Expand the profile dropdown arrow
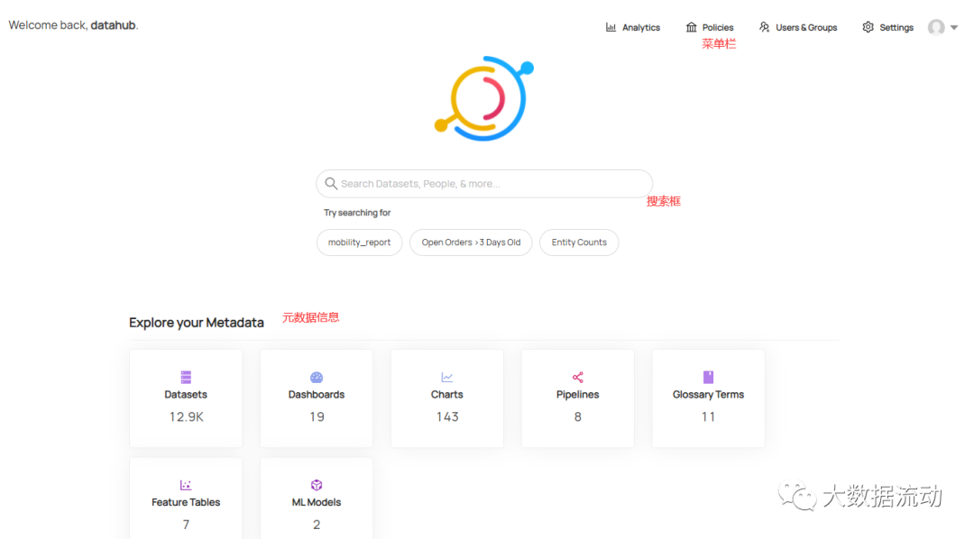974x539 pixels. click(954, 27)
